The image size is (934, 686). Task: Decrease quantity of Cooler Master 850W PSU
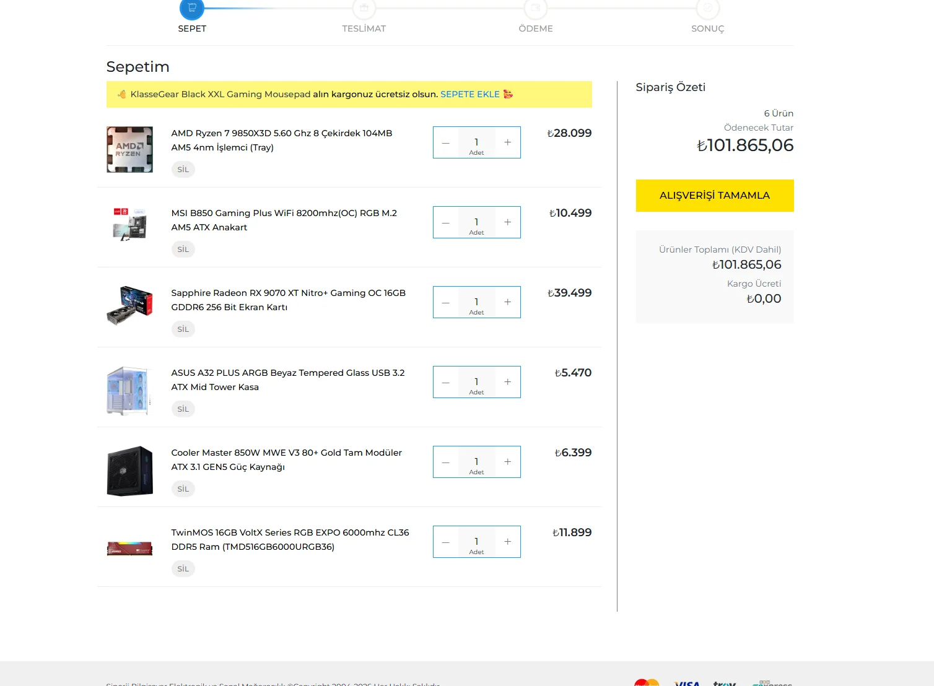tap(446, 462)
